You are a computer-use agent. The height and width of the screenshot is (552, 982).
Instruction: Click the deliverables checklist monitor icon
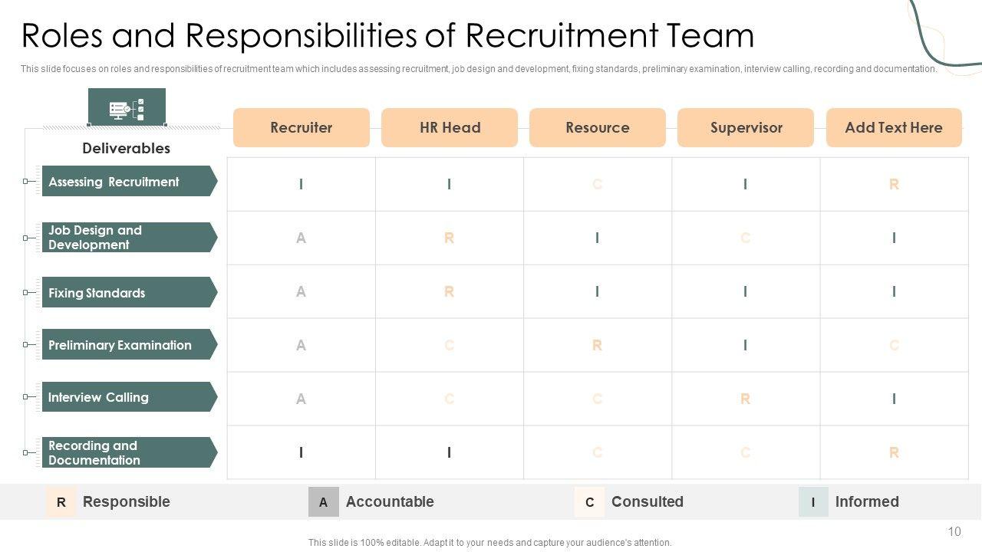[x=127, y=107]
